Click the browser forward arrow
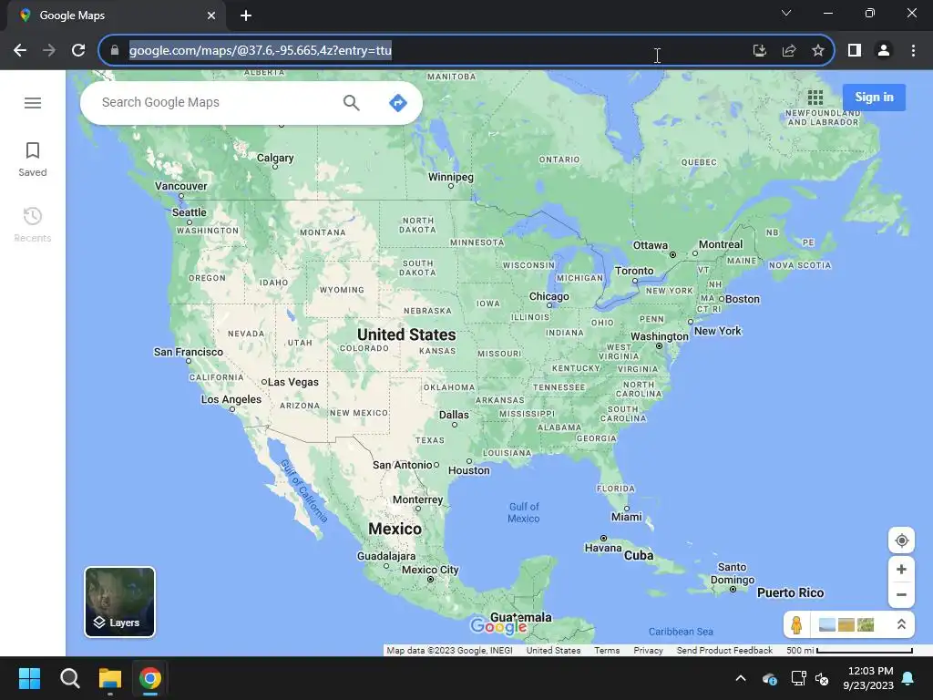Viewport: 933px width, 700px height. point(49,51)
